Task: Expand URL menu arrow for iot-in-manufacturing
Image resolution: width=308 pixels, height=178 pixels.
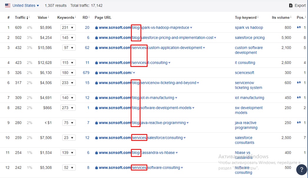Action: pos(176,98)
